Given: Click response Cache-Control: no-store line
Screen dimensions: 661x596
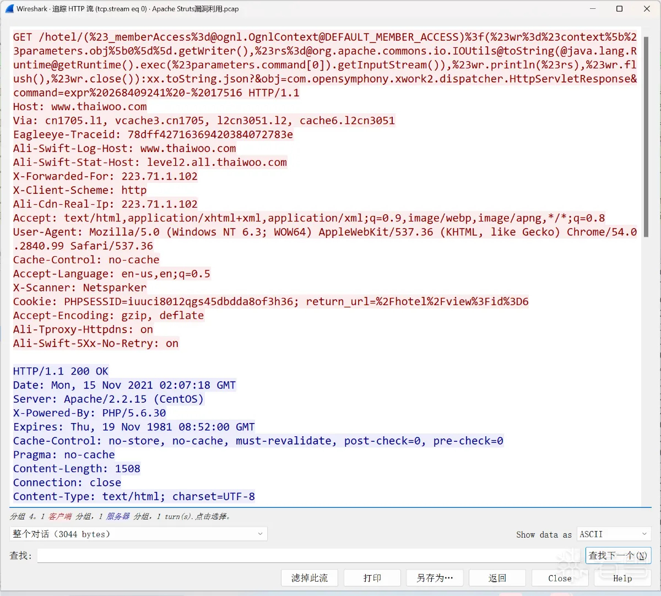Looking at the screenshot, I should 258,441.
